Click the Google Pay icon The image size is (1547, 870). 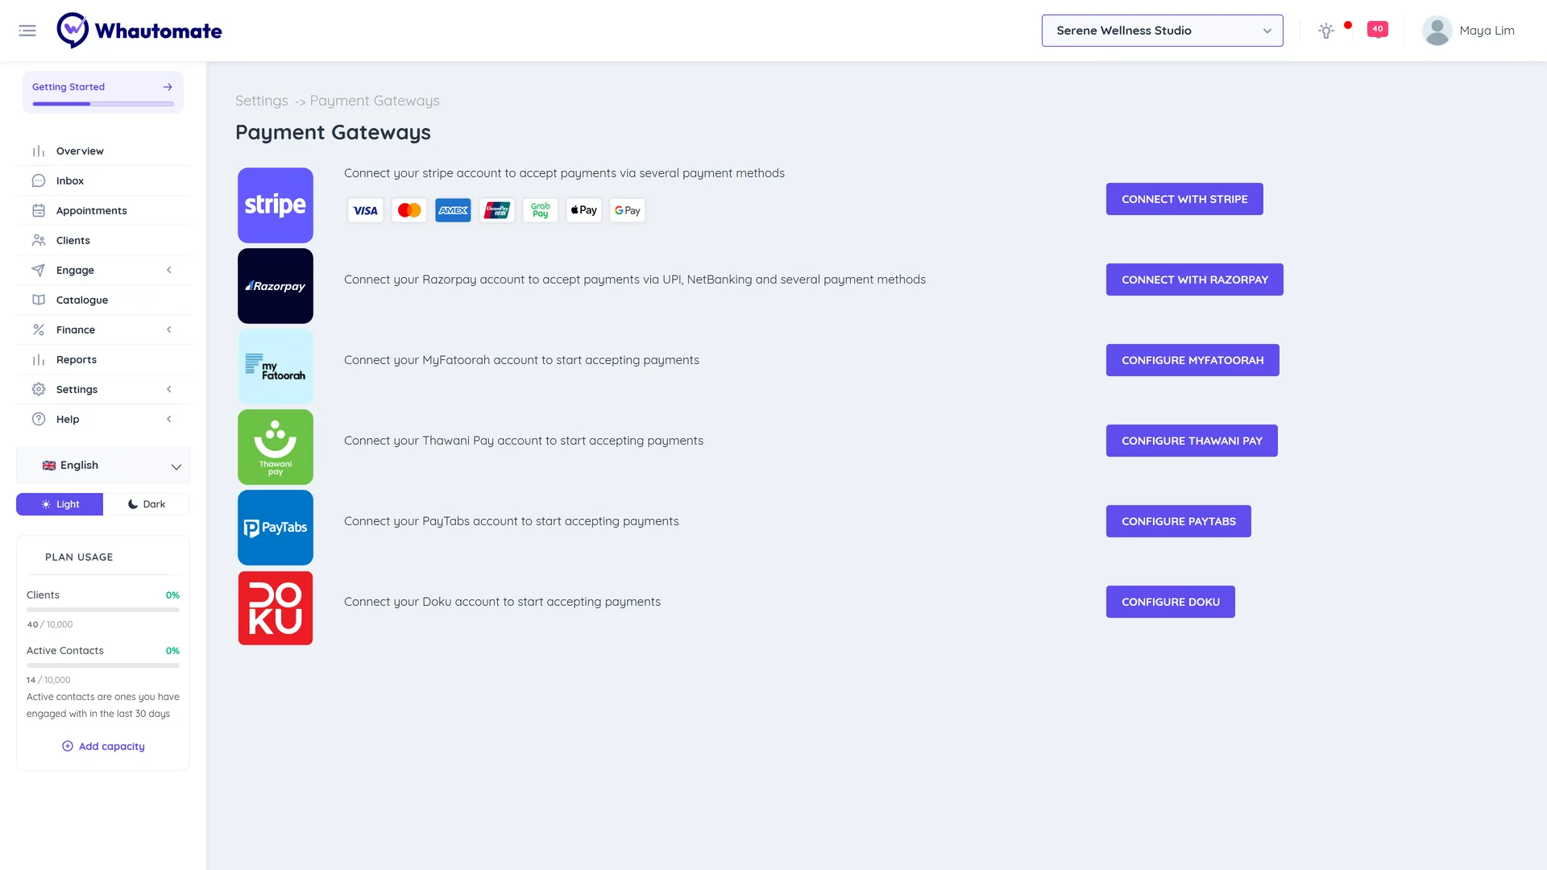tap(627, 210)
